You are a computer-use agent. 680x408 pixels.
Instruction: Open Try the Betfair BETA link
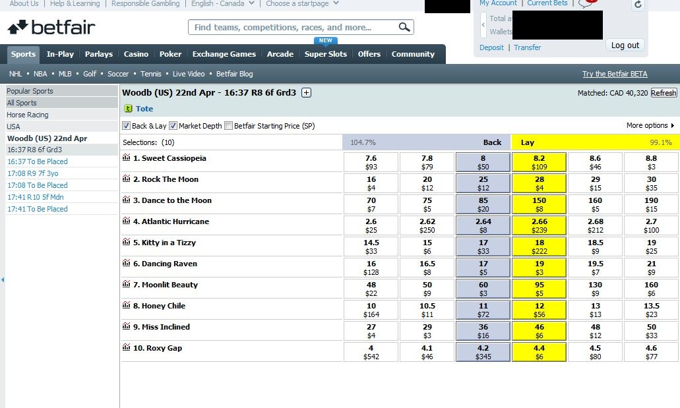(615, 74)
